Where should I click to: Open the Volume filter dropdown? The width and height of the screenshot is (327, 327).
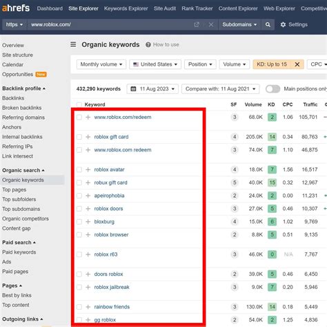tap(235, 64)
